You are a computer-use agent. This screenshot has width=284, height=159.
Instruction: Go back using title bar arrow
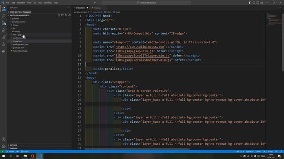point(95,3)
